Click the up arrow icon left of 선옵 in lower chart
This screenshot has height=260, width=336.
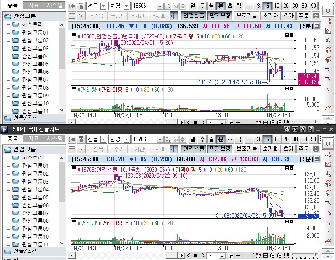(x=81, y=139)
